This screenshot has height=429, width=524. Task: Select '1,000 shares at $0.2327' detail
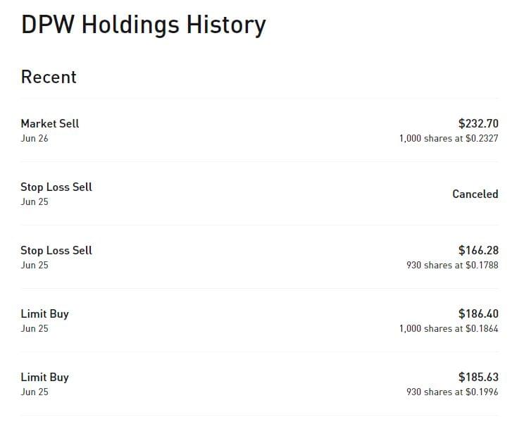pyautogui.click(x=449, y=139)
